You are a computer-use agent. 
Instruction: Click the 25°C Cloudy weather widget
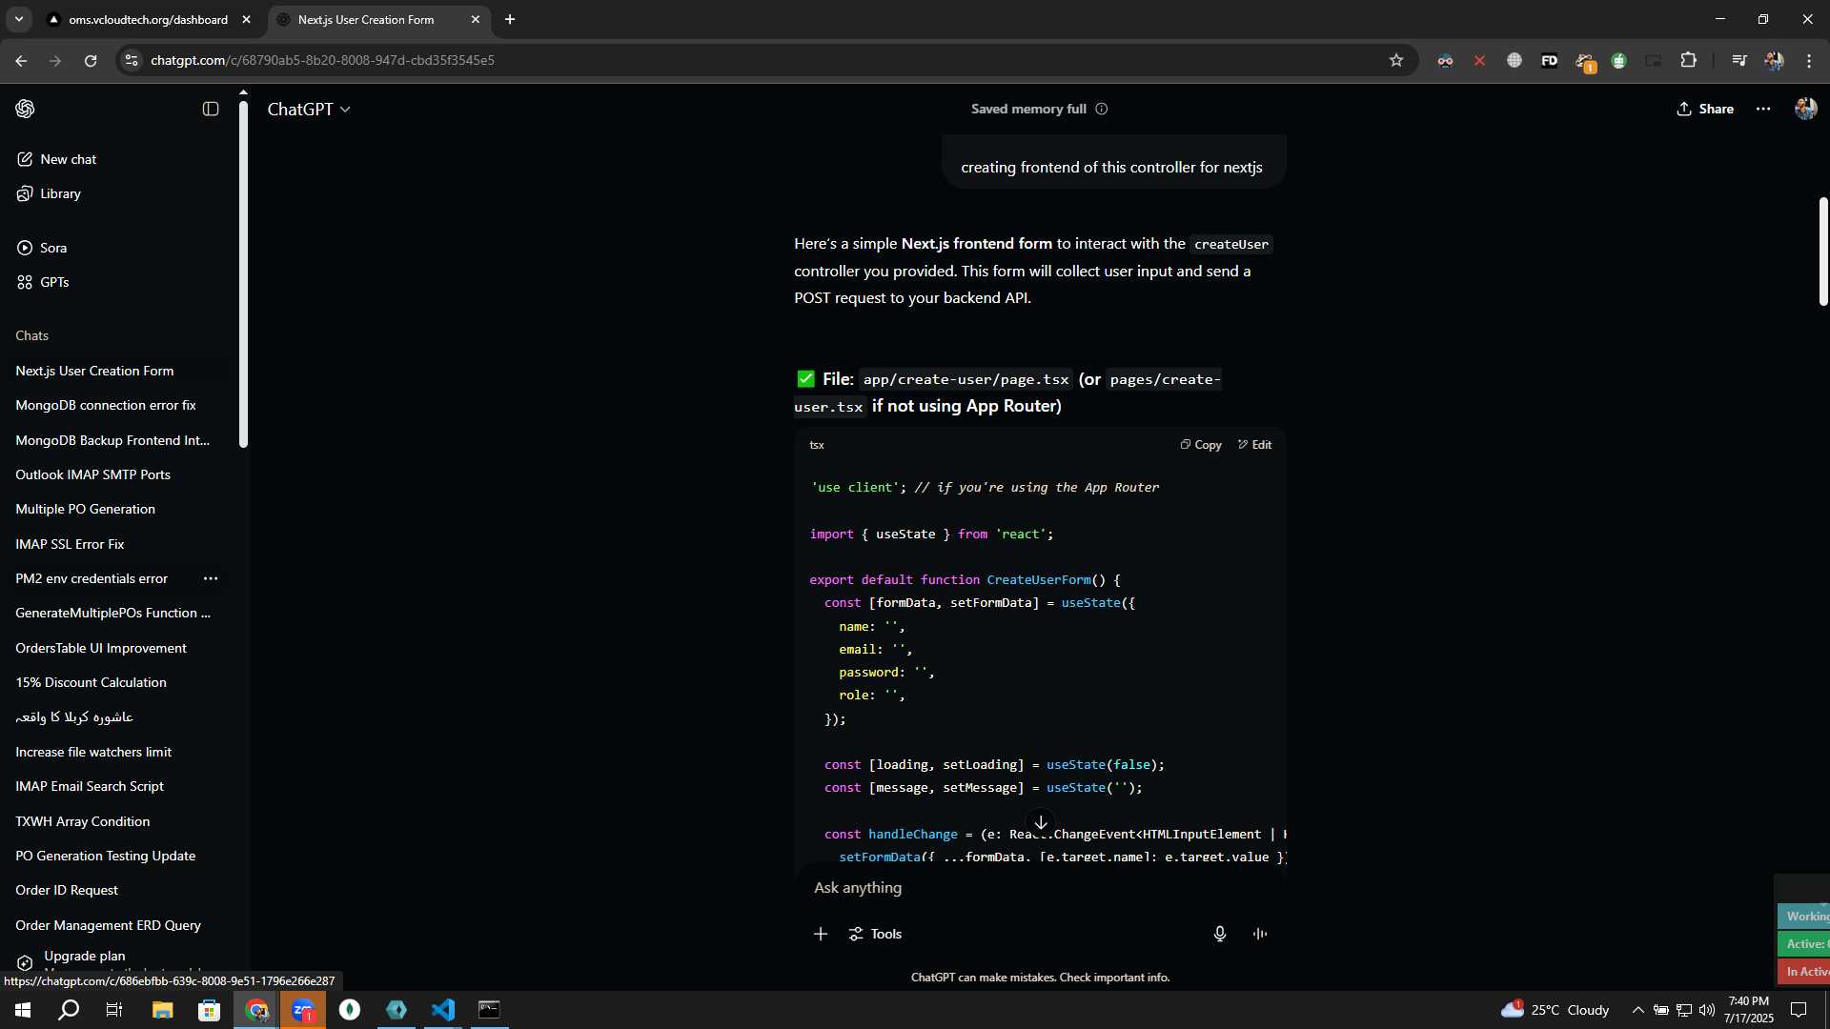(1555, 1010)
